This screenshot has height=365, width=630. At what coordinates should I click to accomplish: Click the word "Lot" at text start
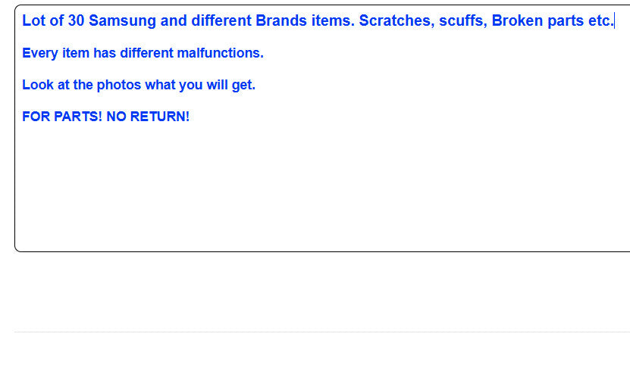point(34,20)
